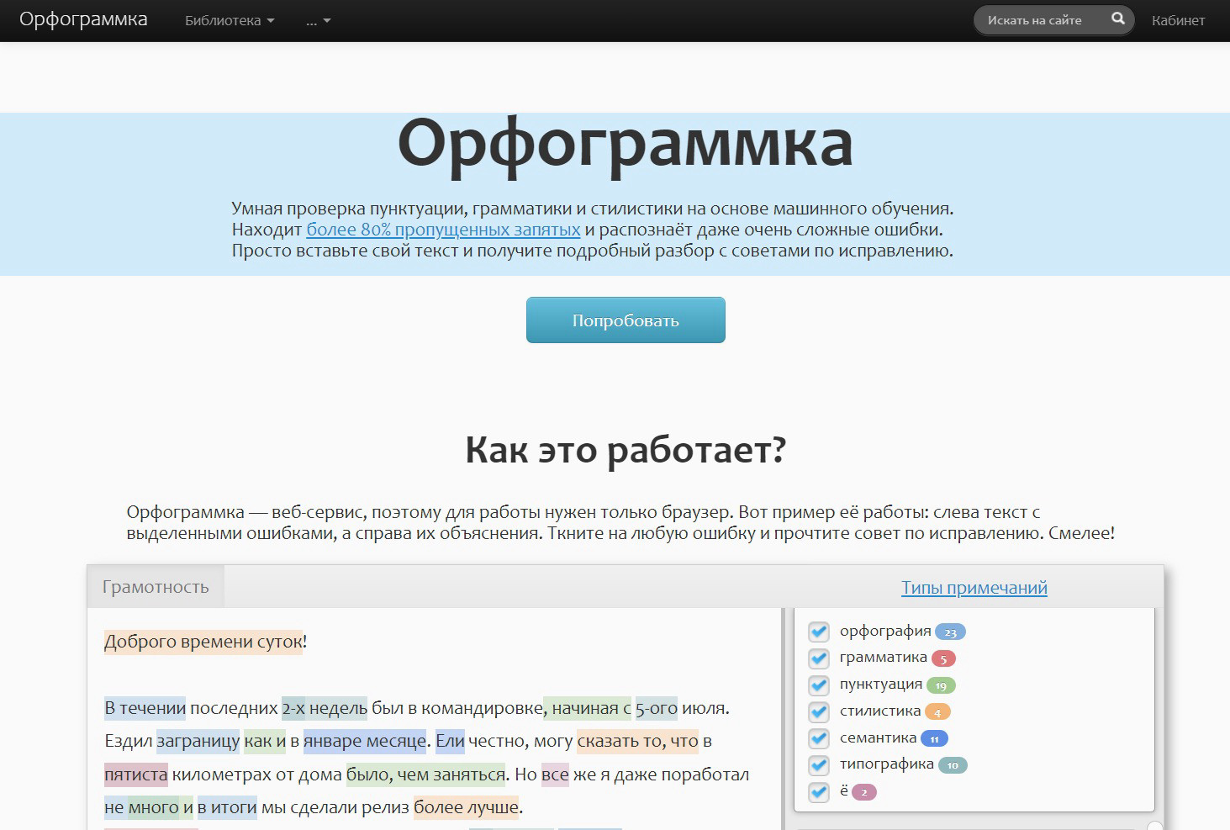
Task: Uncheck the пунктуация checkbox
Action: [x=819, y=685]
